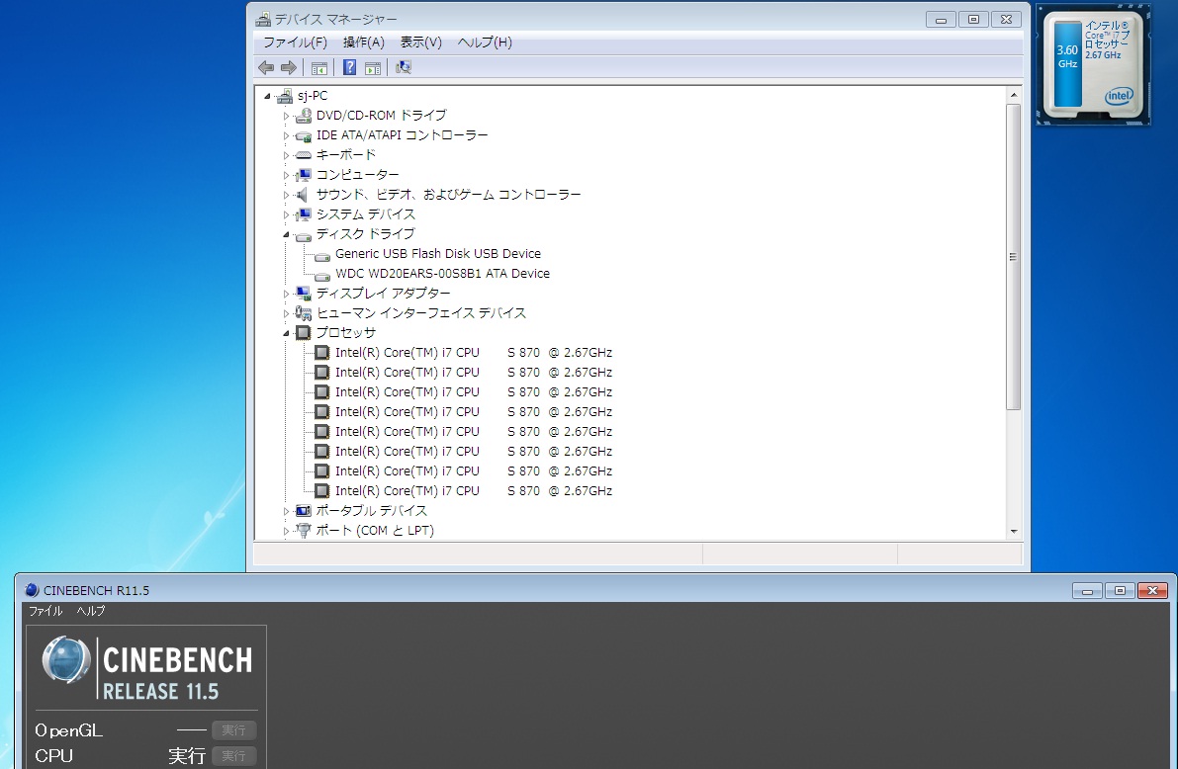This screenshot has height=769, width=1178.
Task: Collapse the プロセッサ node
Action: [x=286, y=333]
